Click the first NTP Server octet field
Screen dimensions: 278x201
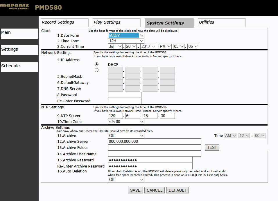point(115,116)
